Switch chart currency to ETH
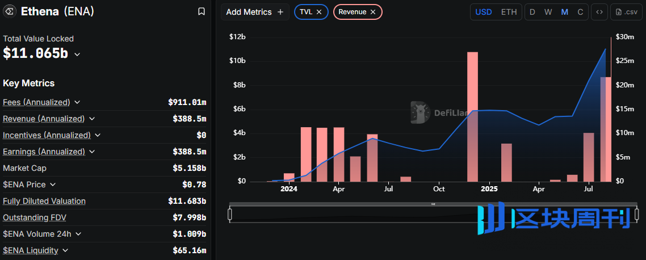This screenshot has height=260, width=646. pyautogui.click(x=509, y=12)
